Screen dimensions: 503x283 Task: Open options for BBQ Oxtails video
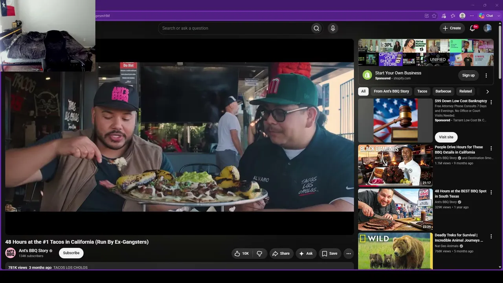[x=491, y=148]
